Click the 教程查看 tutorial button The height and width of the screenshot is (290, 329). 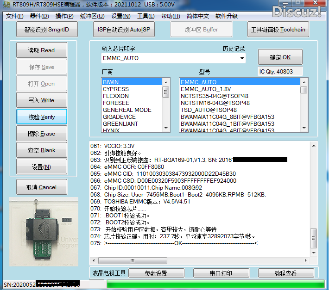(286, 273)
